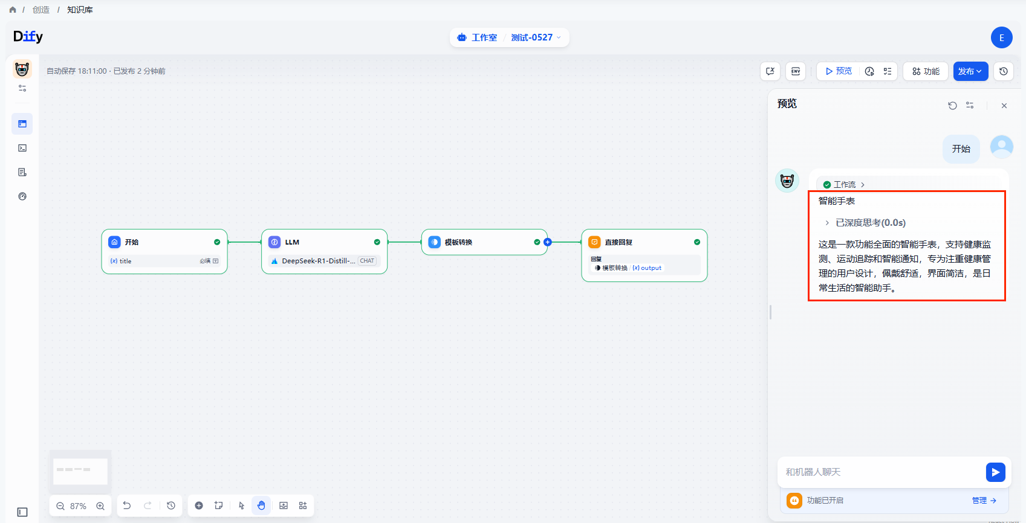The height and width of the screenshot is (523, 1026).
Task: Organize nodes with the auto-layout icon
Action: pyautogui.click(x=303, y=505)
